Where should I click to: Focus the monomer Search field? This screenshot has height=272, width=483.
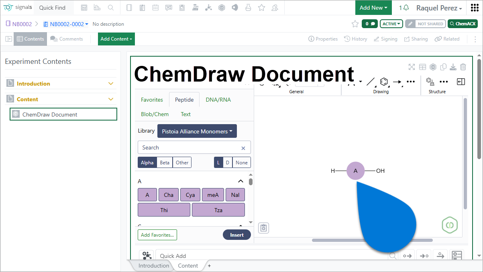194,147
